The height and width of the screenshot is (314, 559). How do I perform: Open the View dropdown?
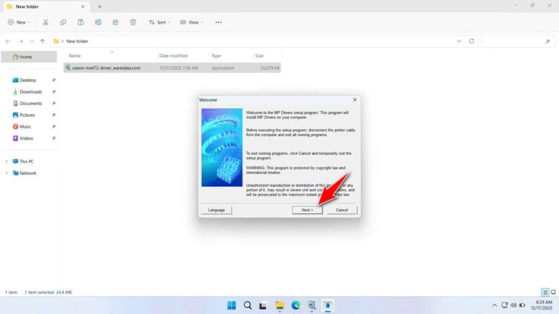[192, 22]
